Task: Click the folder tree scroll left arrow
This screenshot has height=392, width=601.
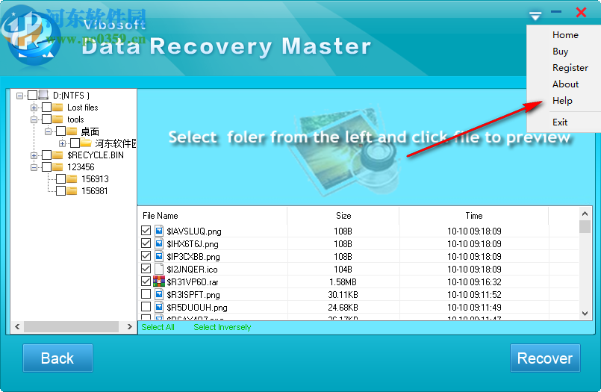Action: (17, 326)
